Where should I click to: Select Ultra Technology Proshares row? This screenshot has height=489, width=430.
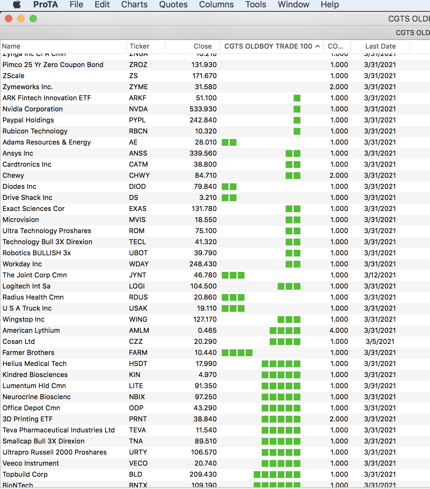[215, 231]
